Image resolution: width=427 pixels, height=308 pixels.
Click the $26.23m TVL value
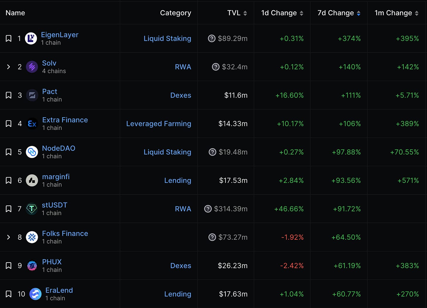[x=233, y=266]
